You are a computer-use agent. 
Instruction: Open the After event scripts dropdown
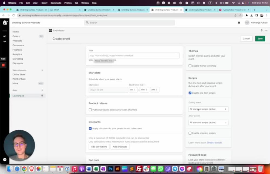(208, 122)
